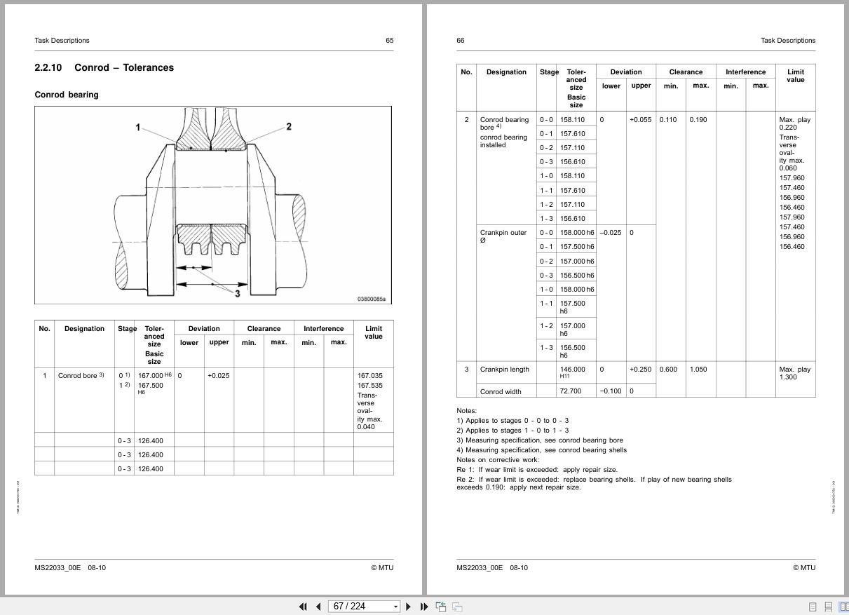Viewport: 849px width, 615px height.
Task: Click 0.190 maximum clearance value
Action: pos(698,120)
